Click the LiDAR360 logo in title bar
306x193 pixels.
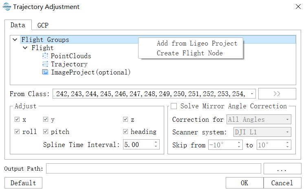[x=7, y=7]
